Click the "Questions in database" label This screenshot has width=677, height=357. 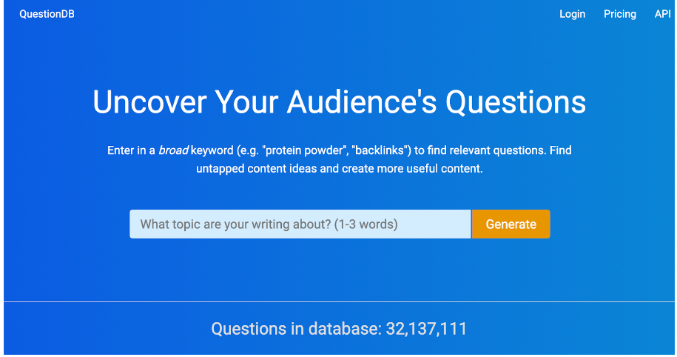click(296, 330)
